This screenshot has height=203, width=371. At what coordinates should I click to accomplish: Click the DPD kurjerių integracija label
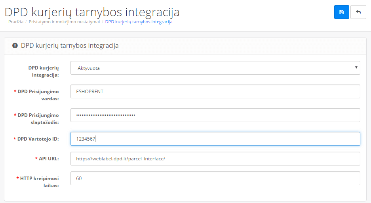pyautogui.click(x=44, y=71)
